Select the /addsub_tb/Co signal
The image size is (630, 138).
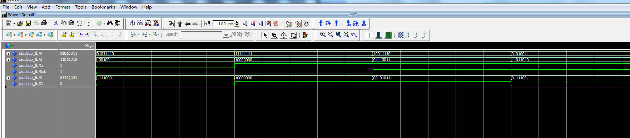click(x=31, y=84)
